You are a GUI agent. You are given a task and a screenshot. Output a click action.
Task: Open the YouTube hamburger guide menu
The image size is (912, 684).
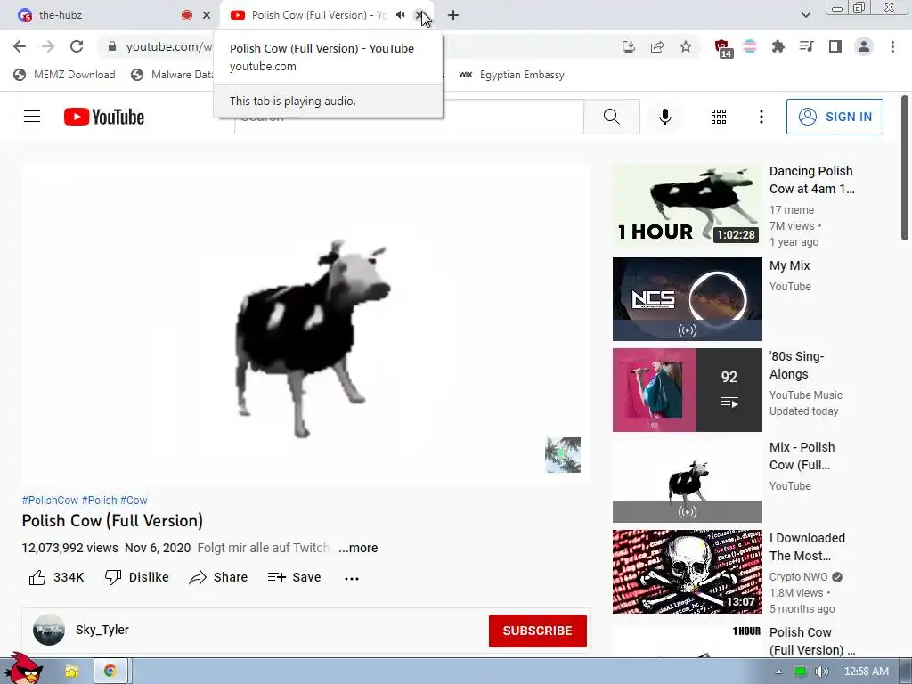pos(32,117)
